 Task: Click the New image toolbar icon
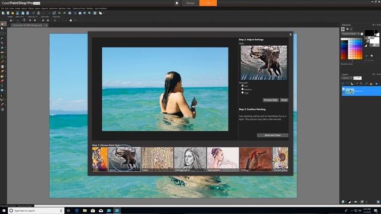tap(3, 13)
